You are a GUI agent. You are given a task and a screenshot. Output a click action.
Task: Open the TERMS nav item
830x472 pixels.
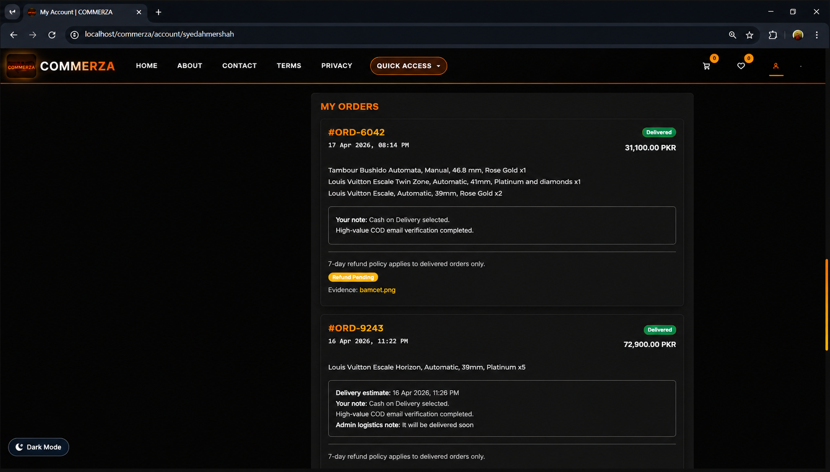(289, 66)
